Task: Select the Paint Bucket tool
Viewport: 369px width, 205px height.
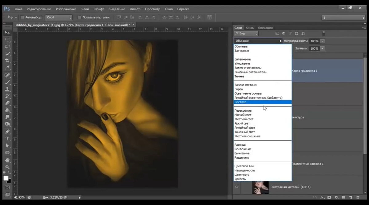Action: coord(7,111)
